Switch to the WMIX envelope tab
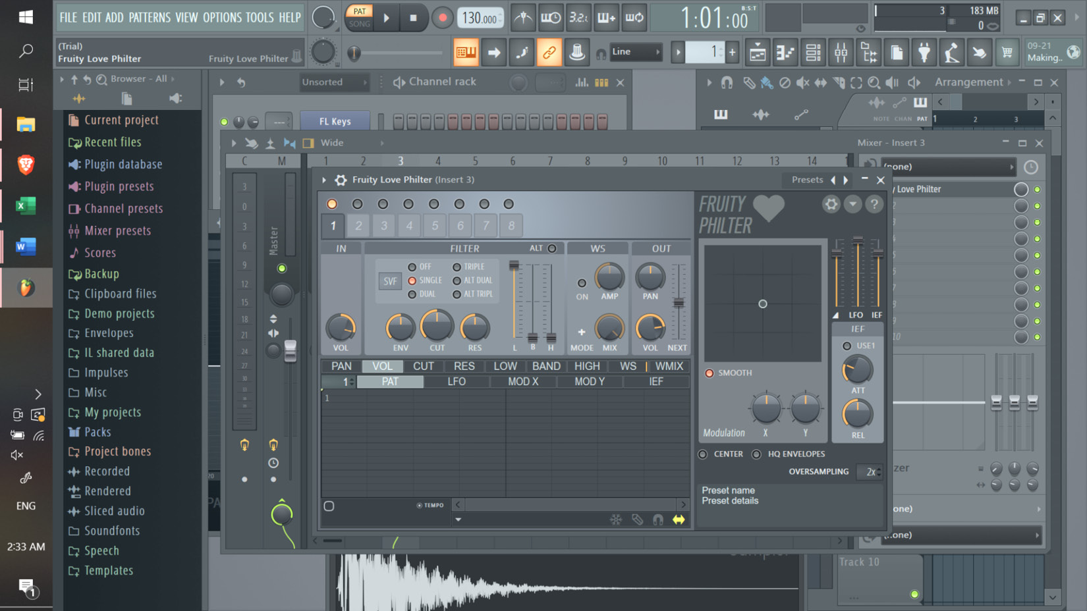 669,366
